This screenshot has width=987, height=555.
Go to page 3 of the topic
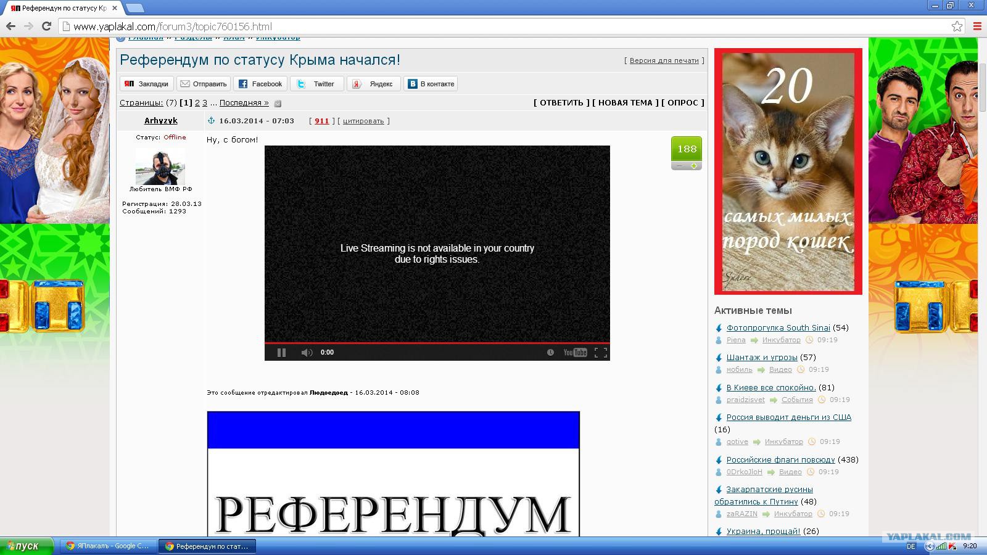pos(205,103)
